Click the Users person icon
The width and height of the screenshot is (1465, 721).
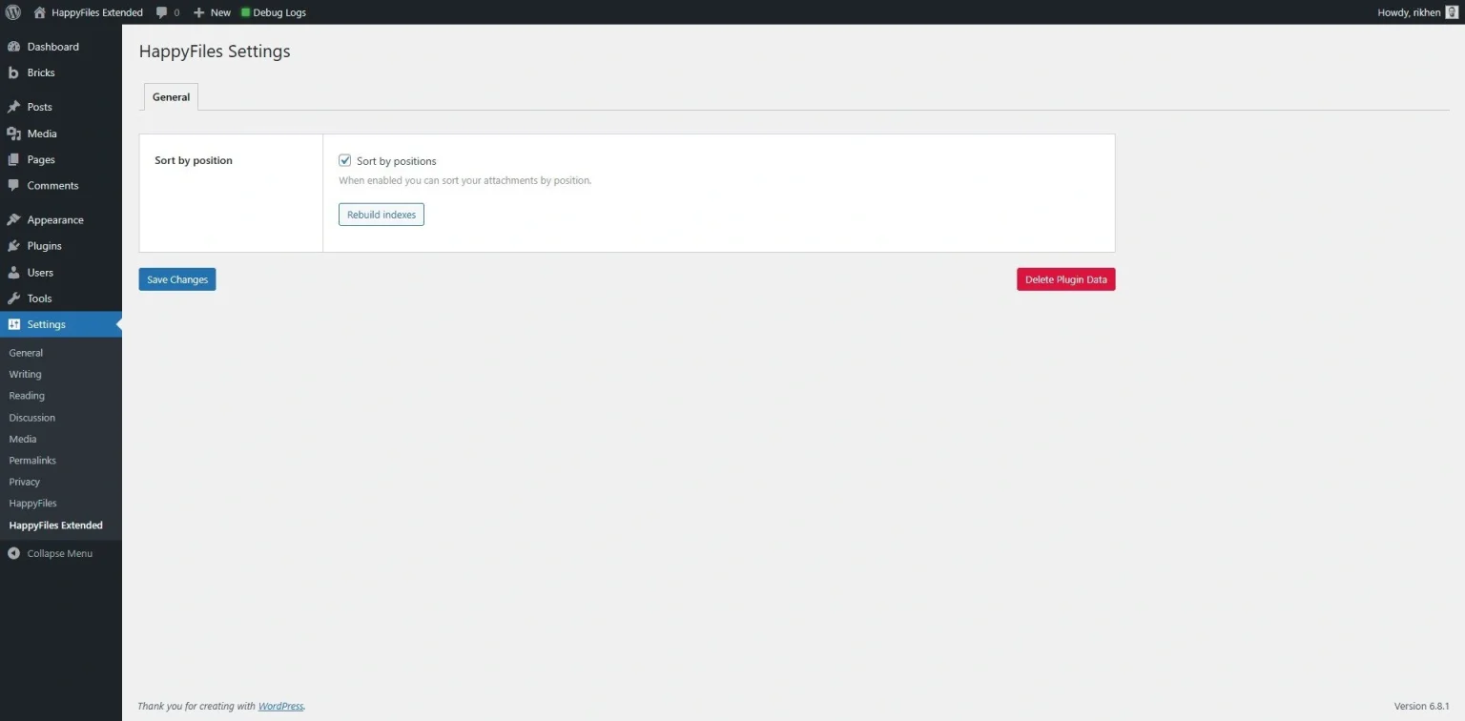(x=13, y=272)
